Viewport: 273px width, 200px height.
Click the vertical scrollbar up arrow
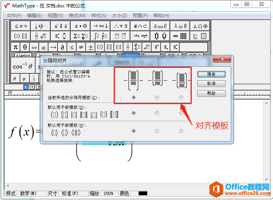point(266,103)
